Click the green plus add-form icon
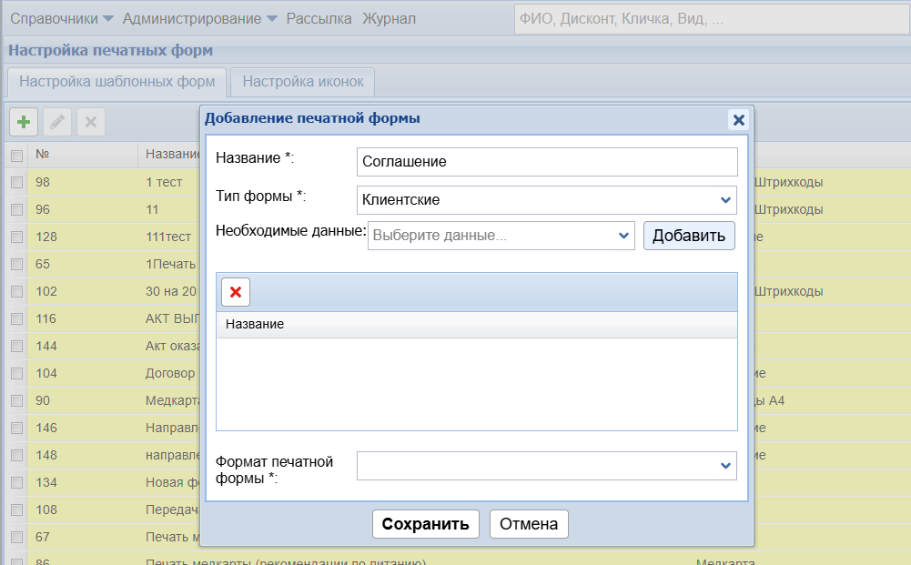This screenshot has height=565, width=911. [24, 122]
